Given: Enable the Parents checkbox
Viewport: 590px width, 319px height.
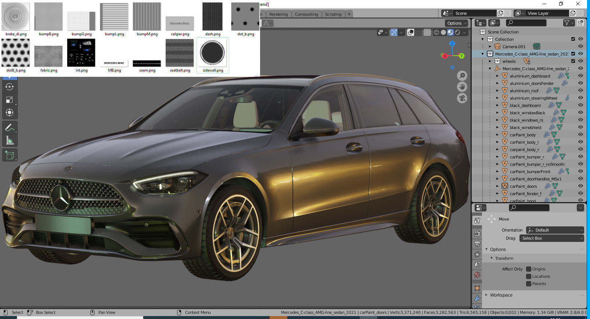Looking at the screenshot, I should pyautogui.click(x=529, y=284).
